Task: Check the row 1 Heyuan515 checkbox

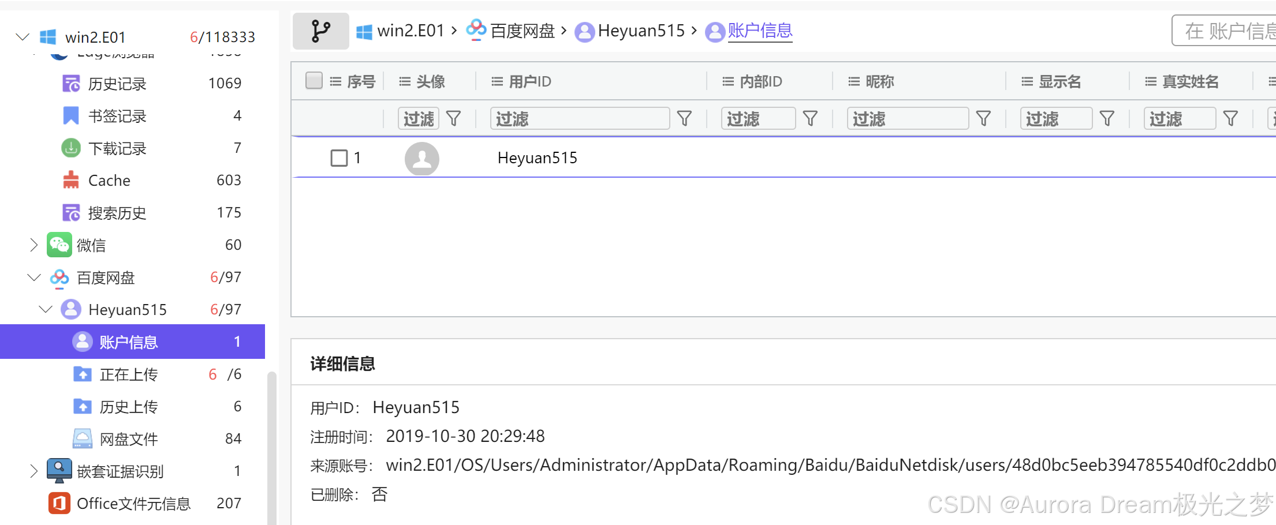Action: pos(339,158)
